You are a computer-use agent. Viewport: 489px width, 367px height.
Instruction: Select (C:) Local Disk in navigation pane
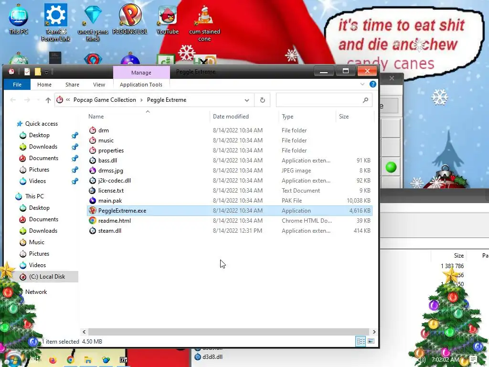[47, 277]
